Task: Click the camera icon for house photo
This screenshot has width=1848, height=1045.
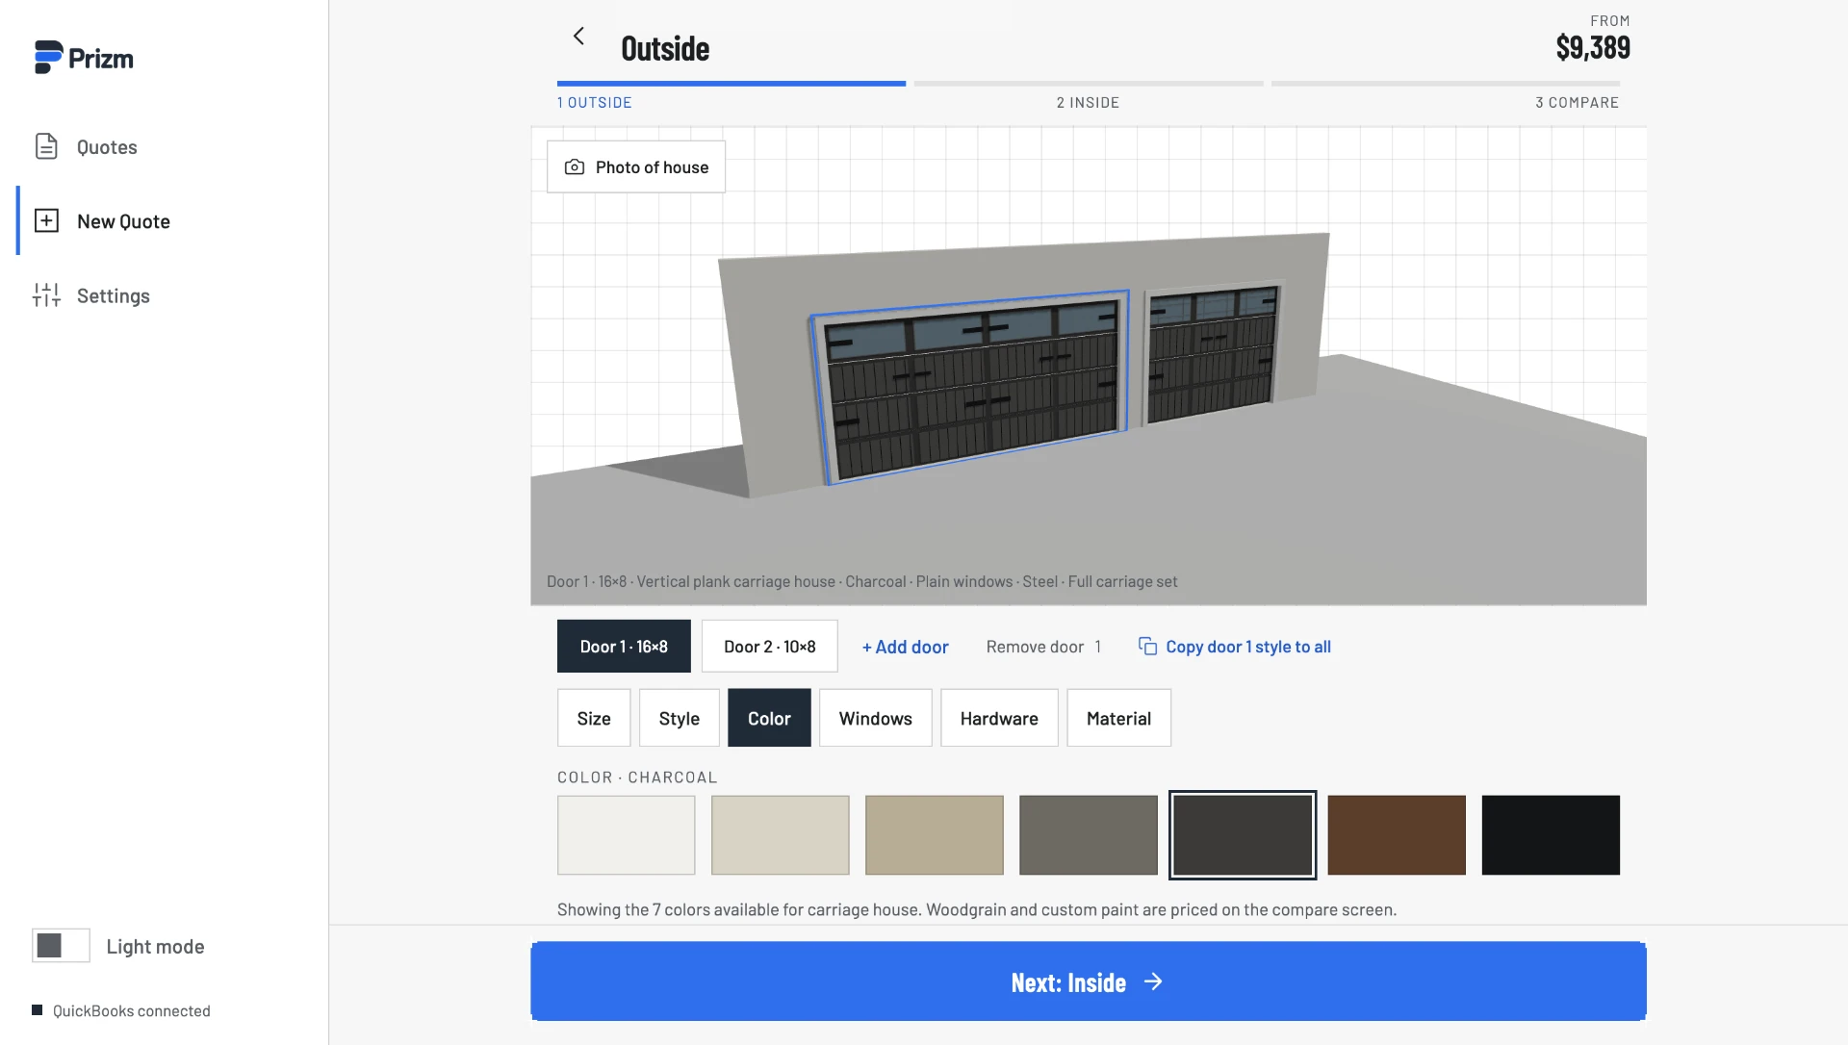Action: pos(575,167)
